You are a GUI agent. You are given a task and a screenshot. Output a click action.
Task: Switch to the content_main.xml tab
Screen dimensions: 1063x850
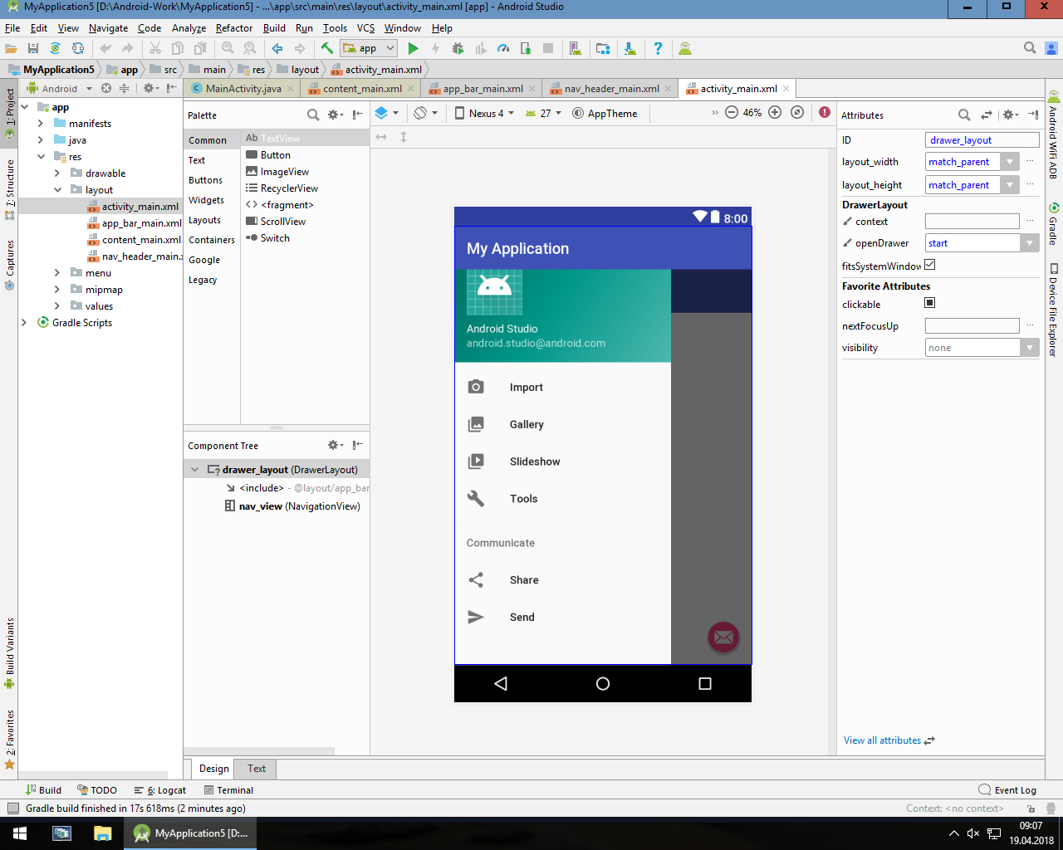(361, 89)
